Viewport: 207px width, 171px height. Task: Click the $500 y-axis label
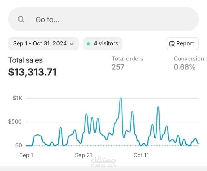click(15, 122)
